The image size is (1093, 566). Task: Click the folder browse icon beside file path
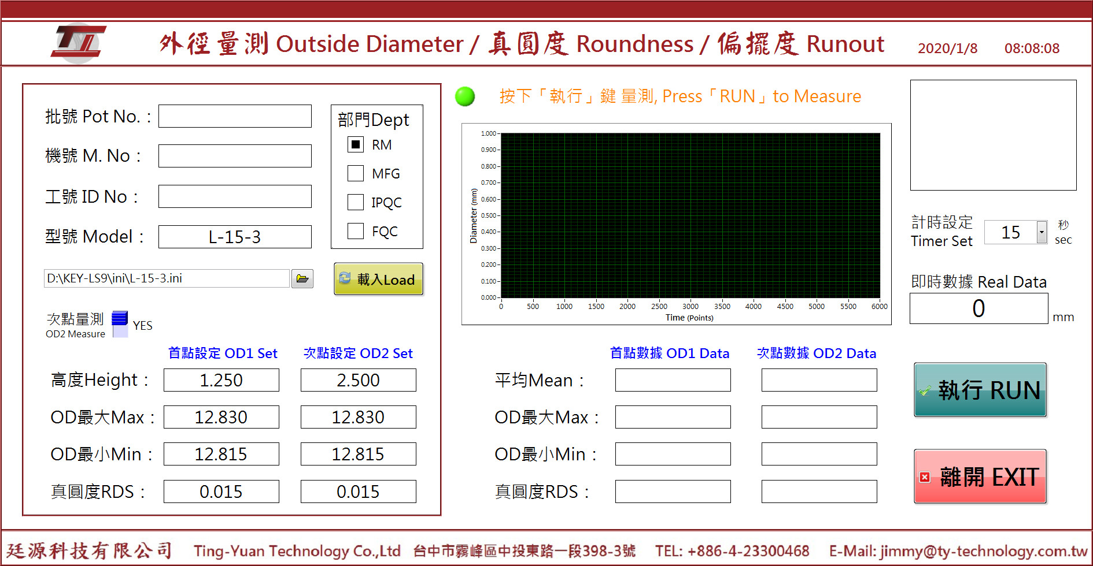click(x=302, y=279)
